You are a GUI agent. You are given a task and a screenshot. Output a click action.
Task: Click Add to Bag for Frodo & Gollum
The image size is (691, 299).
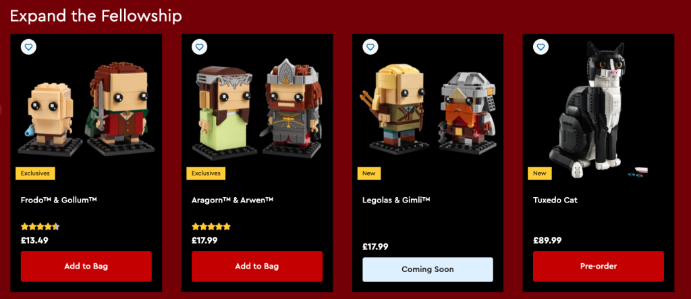point(86,267)
